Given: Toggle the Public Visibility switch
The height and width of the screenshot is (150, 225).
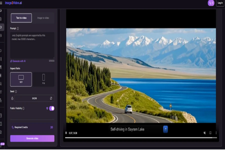Looking at the screenshot, I should click(x=51, y=108).
